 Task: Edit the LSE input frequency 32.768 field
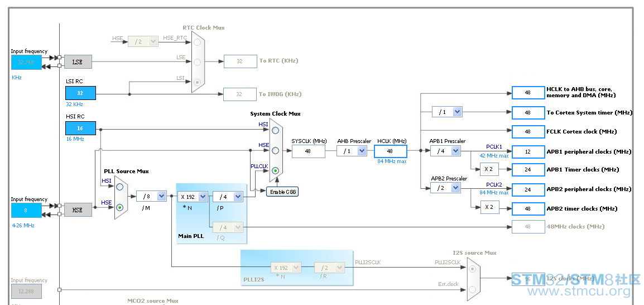[26, 62]
